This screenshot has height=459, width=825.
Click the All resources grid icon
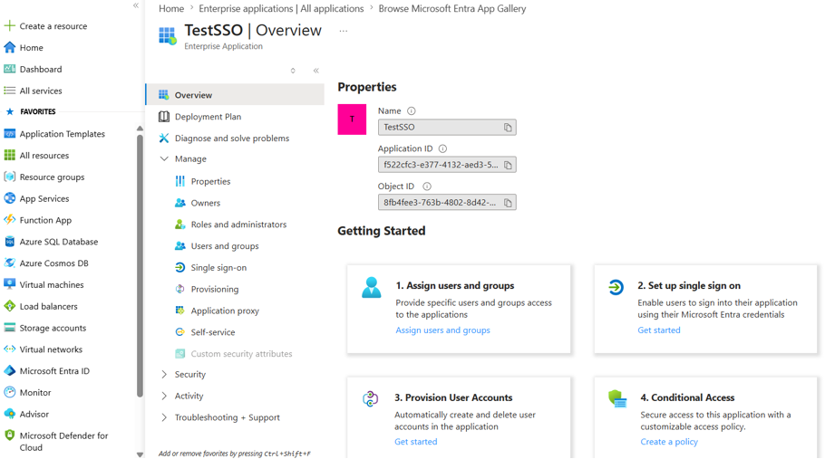pos(9,155)
